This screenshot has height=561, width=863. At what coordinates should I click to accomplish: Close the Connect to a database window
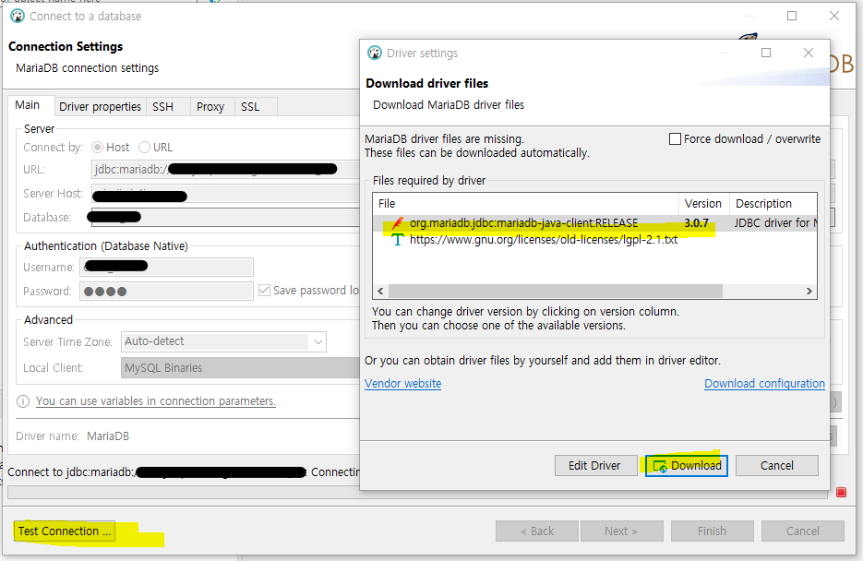(834, 16)
